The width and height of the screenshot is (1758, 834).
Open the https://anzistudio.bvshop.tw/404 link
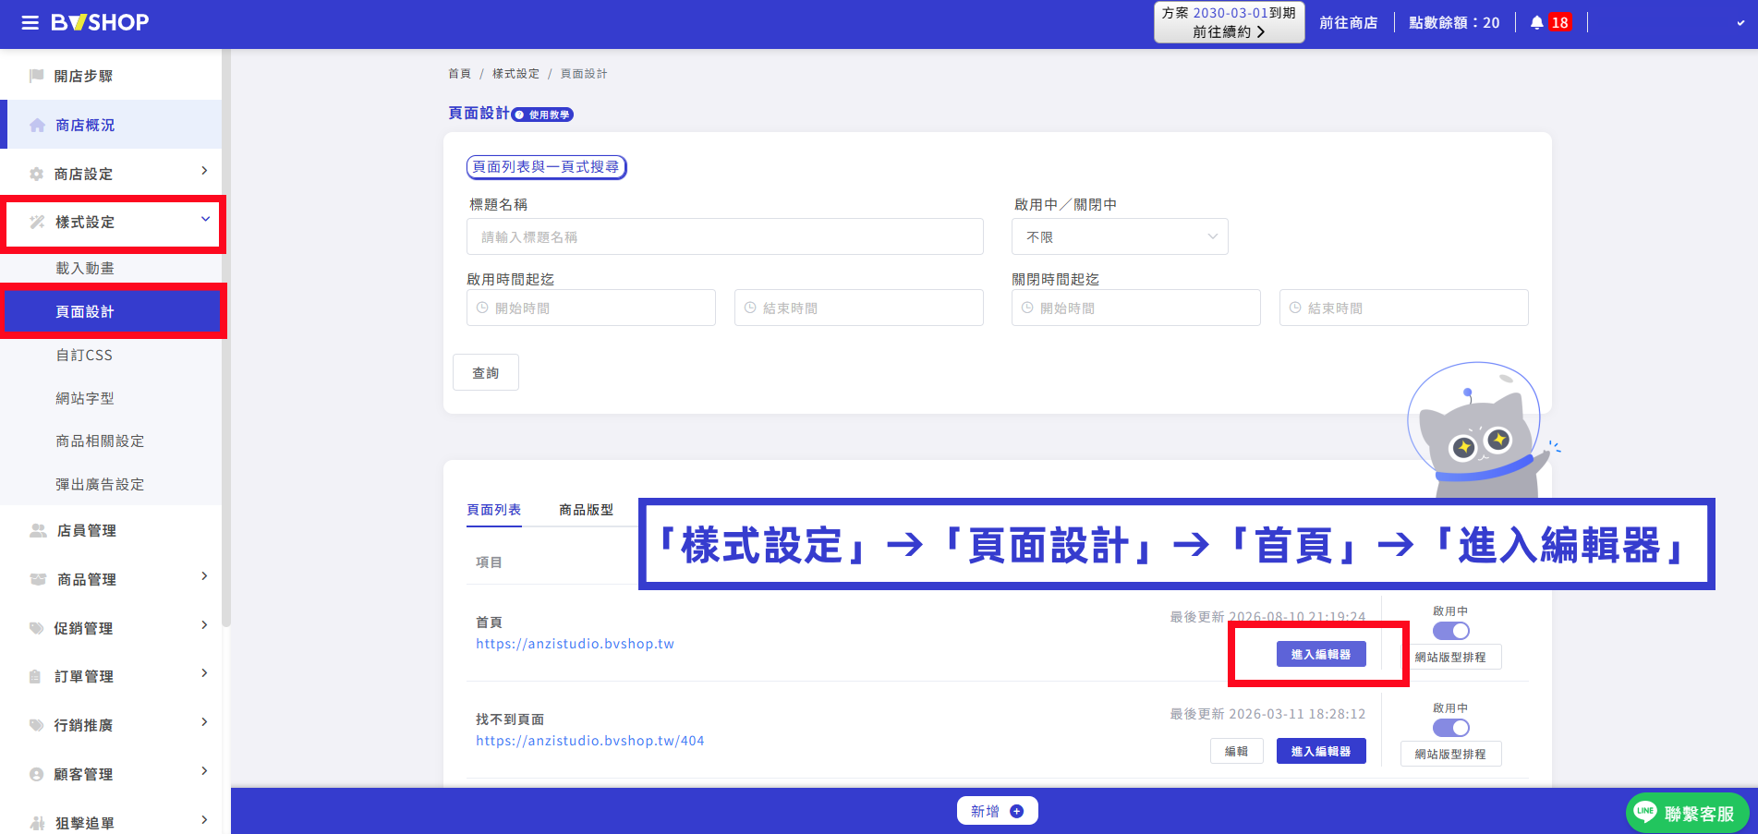coord(590,741)
